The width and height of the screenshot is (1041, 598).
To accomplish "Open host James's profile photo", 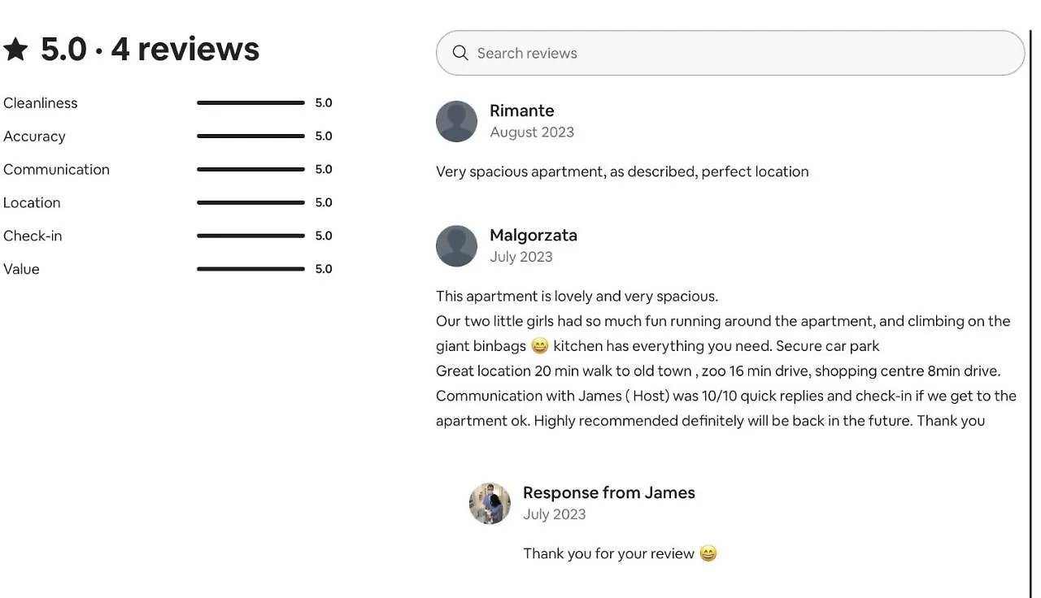I will [x=490, y=503].
